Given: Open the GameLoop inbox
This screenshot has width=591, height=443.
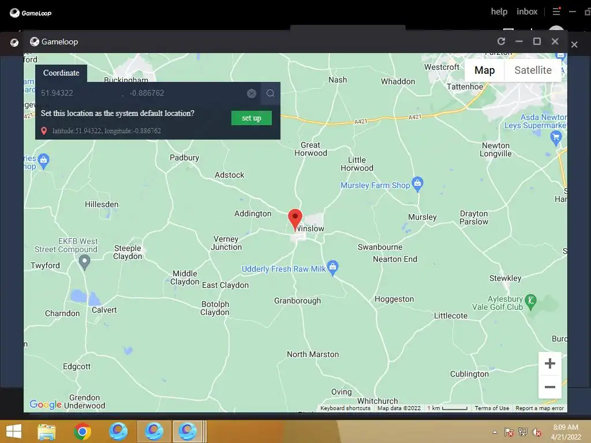Looking at the screenshot, I should 527,12.
